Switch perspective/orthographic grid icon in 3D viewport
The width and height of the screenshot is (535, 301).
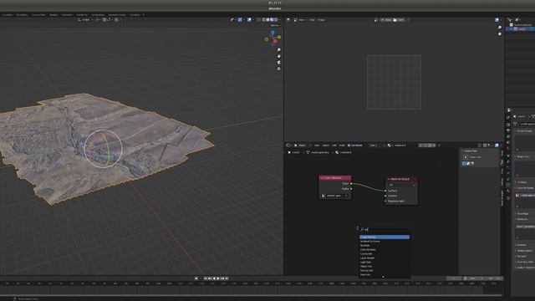click(278, 69)
